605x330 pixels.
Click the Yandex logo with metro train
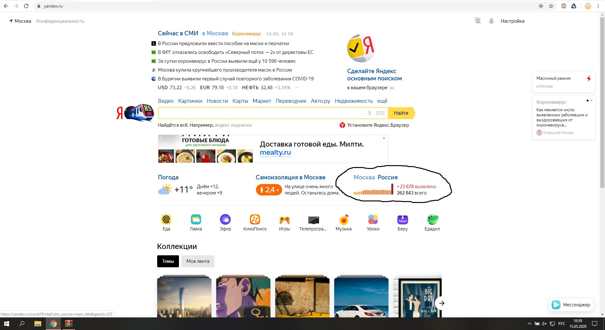pyautogui.click(x=135, y=113)
